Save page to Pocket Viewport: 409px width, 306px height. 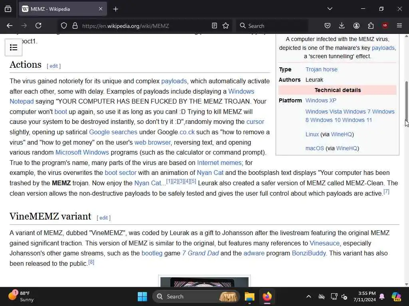[328, 25]
